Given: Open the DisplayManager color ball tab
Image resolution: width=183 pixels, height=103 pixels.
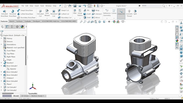Looking at the screenshot, I should (22, 27).
